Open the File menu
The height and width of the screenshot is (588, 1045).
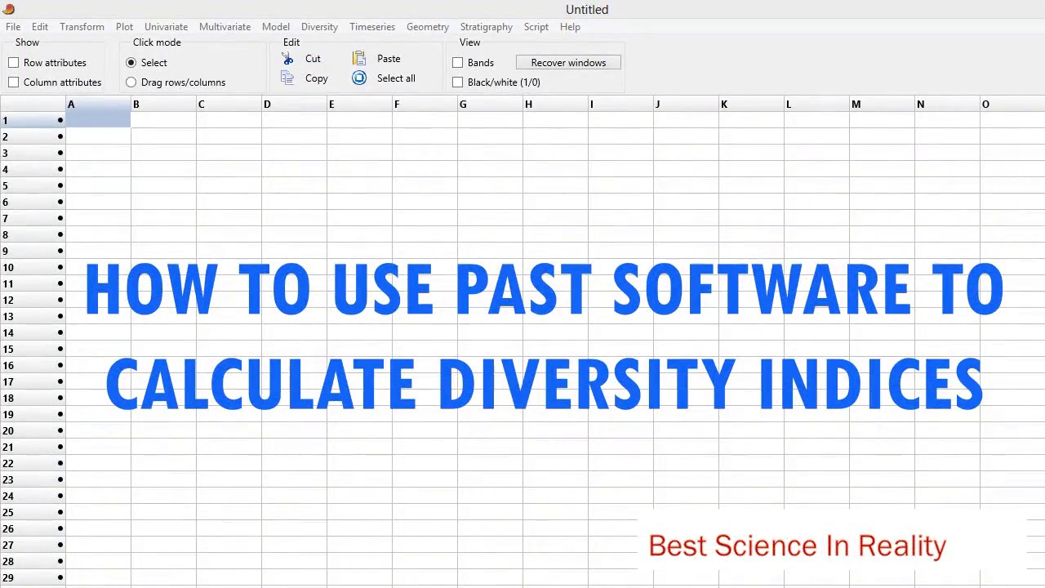tap(13, 27)
